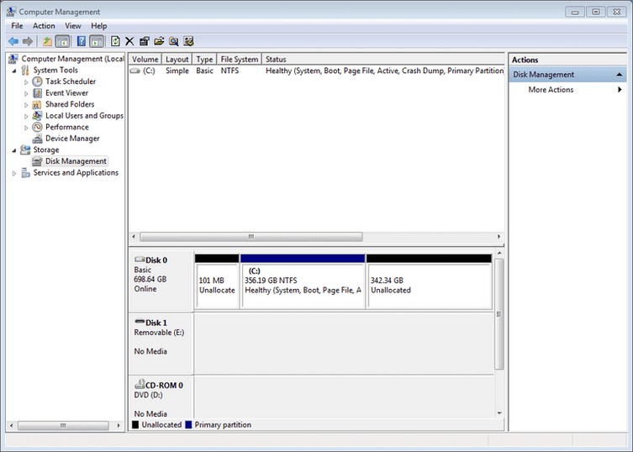Screen dimensions: 633x452
Task: Open the More Actions submenu arrow
Action: tap(620, 90)
